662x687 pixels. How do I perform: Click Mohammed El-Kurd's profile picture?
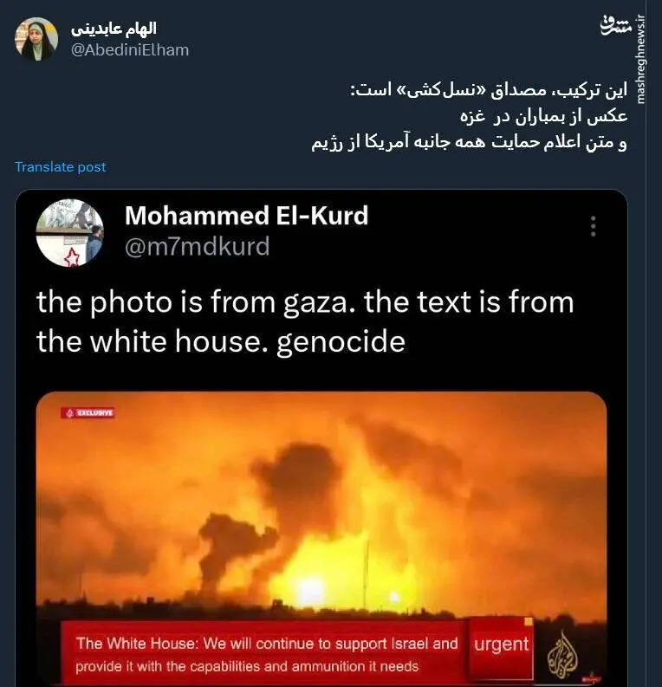tap(69, 233)
